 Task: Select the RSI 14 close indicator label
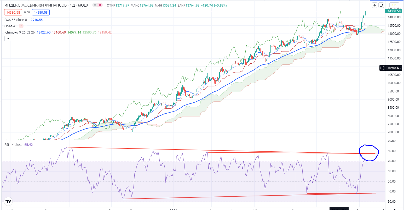pos(13,145)
